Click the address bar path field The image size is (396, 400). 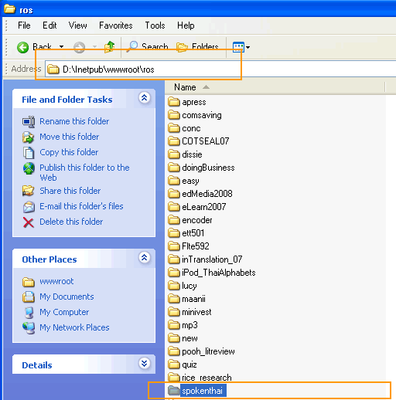pos(220,69)
